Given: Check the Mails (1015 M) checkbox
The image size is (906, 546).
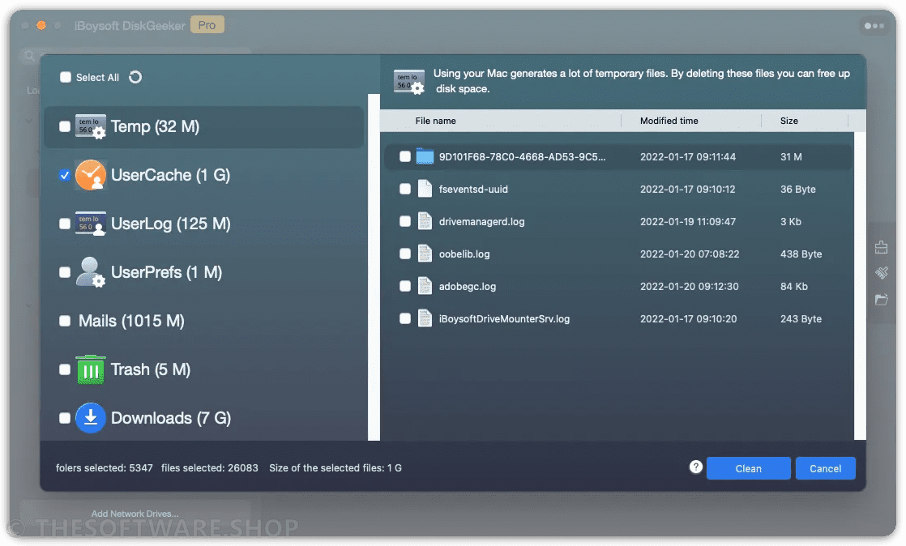Looking at the screenshot, I should (65, 321).
